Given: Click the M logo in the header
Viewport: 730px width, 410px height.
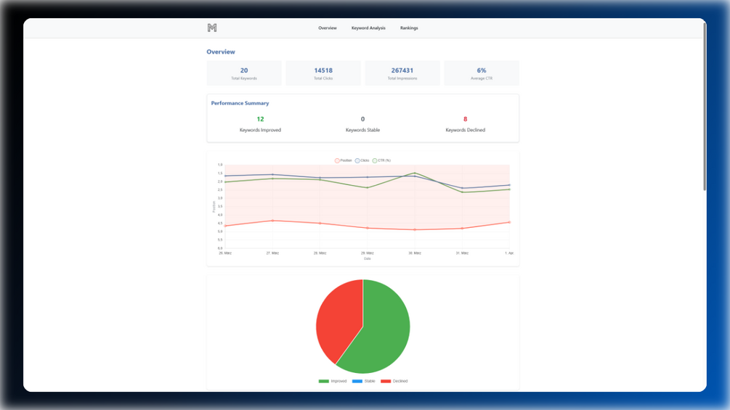Looking at the screenshot, I should pyautogui.click(x=212, y=28).
